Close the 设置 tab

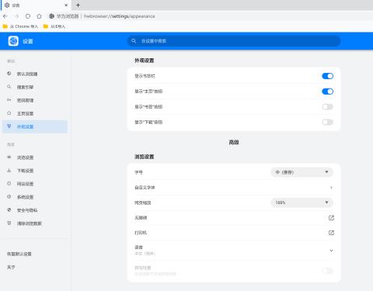pos(66,5)
